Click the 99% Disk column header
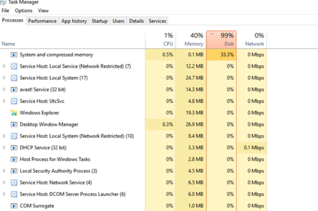Screen dimensions: 318x211 click(x=221, y=40)
